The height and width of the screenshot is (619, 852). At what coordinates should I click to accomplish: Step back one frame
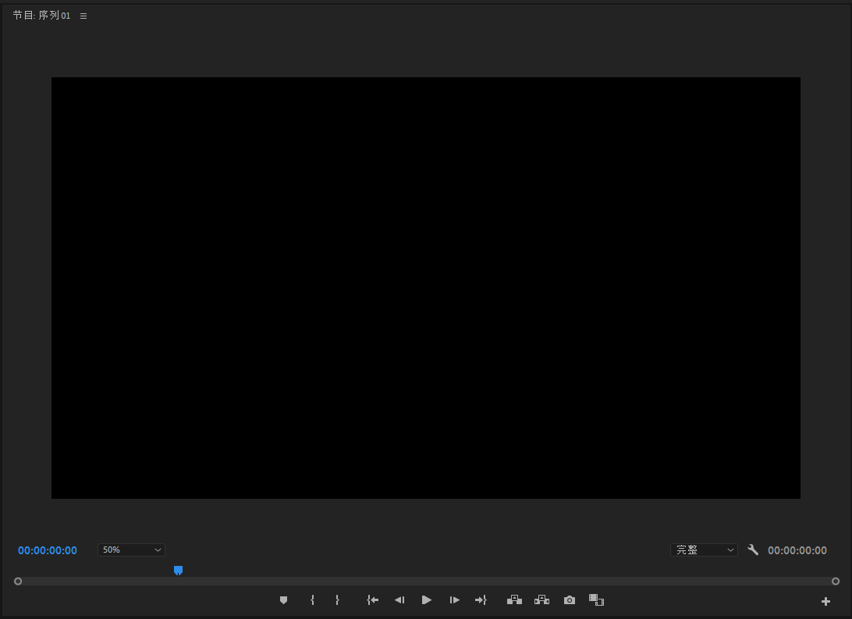(399, 600)
